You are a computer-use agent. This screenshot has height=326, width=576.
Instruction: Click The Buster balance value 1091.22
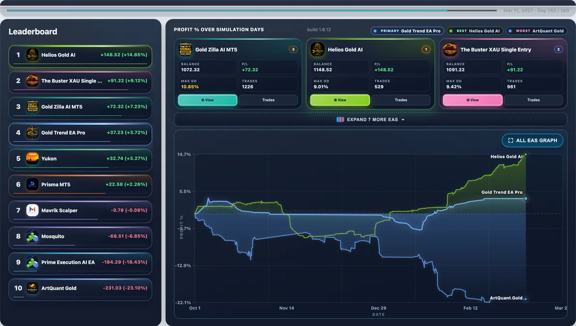(455, 69)
